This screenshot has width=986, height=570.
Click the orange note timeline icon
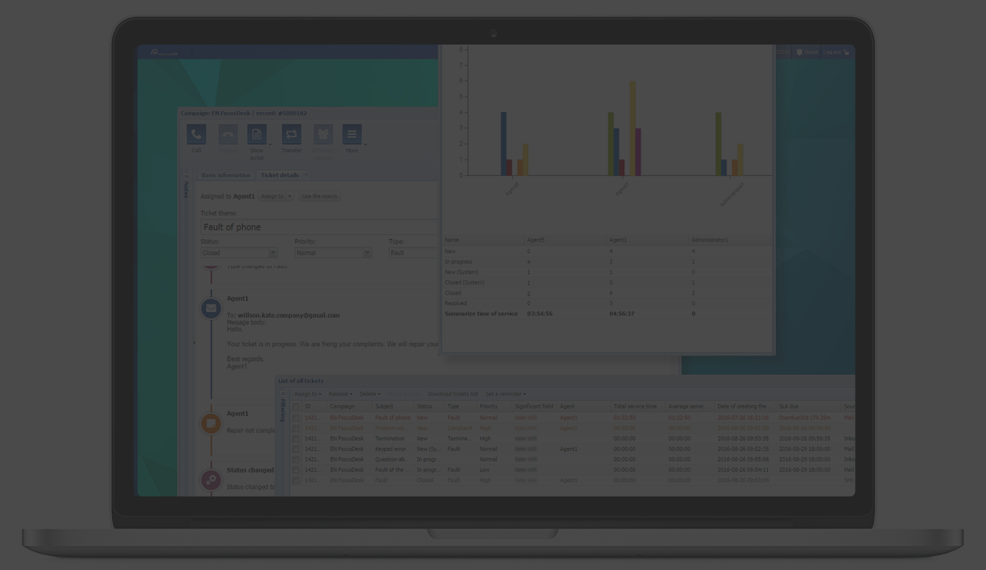pyautogui.click(x=211, y=424)
